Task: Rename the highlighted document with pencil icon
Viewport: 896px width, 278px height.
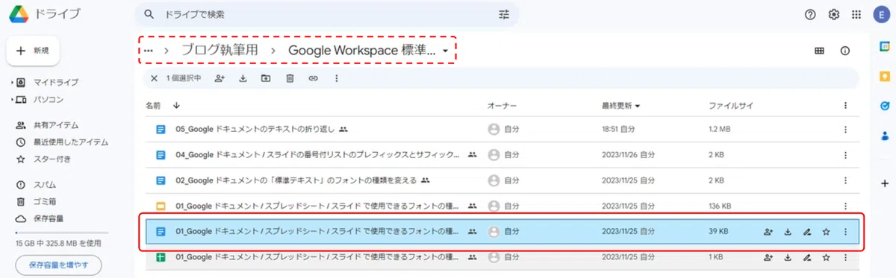Action: tap(806, 232)
